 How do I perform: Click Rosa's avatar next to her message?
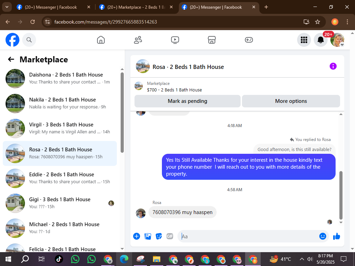coord(141,213)
